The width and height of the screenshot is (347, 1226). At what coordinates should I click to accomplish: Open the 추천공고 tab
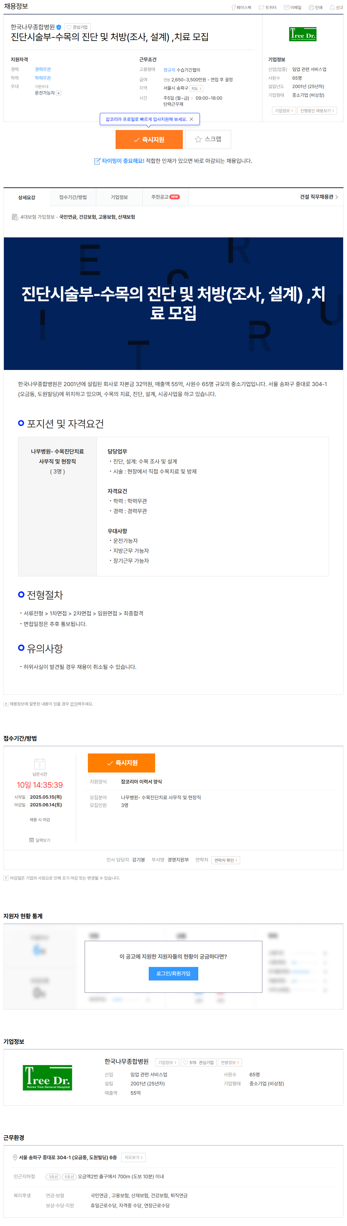165,197
